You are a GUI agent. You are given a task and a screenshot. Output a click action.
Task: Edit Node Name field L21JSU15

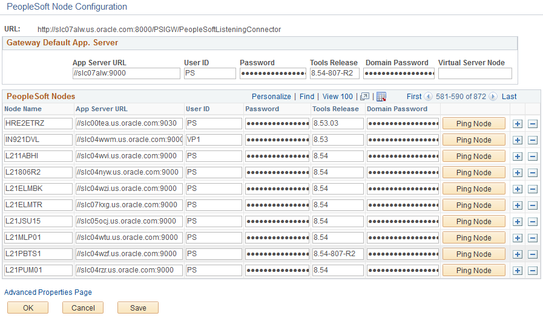tap(38, 221)
